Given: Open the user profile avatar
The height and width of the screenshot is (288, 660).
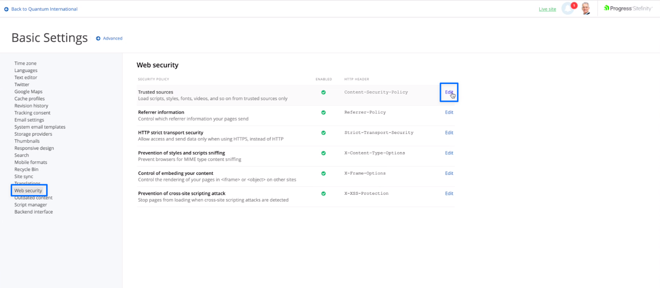Looking at the screenshot, I should click(586, 8).
